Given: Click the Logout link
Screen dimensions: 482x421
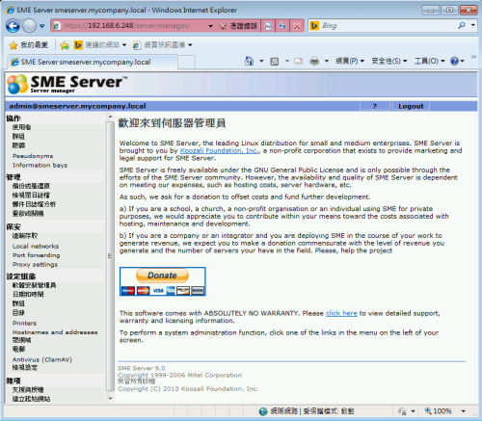Looking at the screenshot, I should (x=411, y=106).
